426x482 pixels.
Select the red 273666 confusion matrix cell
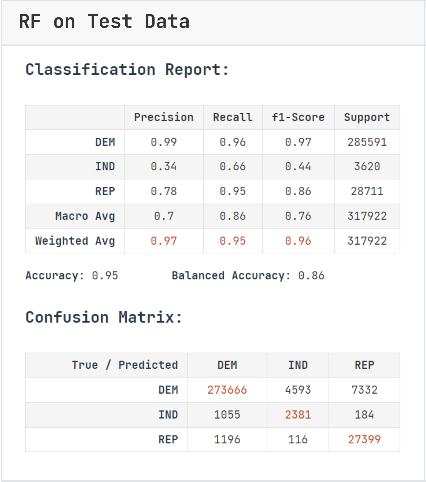(x=227, y=390)
